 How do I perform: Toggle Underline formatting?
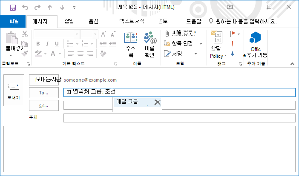(57, 44)
